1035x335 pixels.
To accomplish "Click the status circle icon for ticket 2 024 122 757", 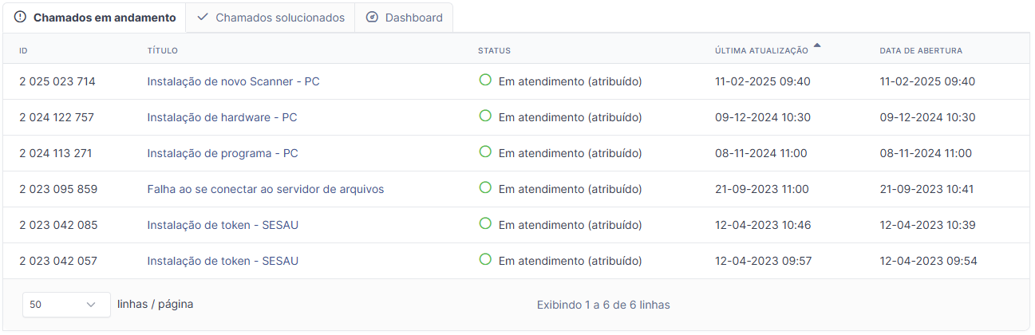I will [484, 116].
